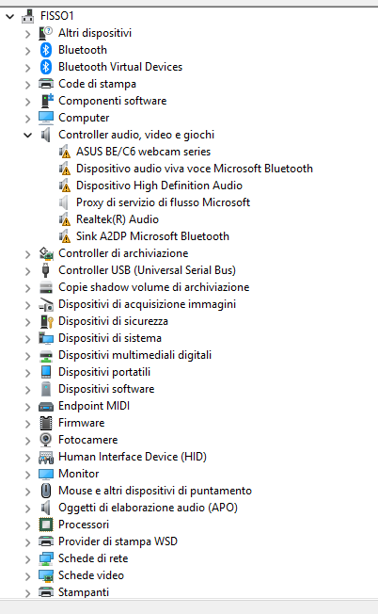This screenshot has height=614, width=378.
Task: Expand the Altri dispositivi category
Action: (28, 34)
